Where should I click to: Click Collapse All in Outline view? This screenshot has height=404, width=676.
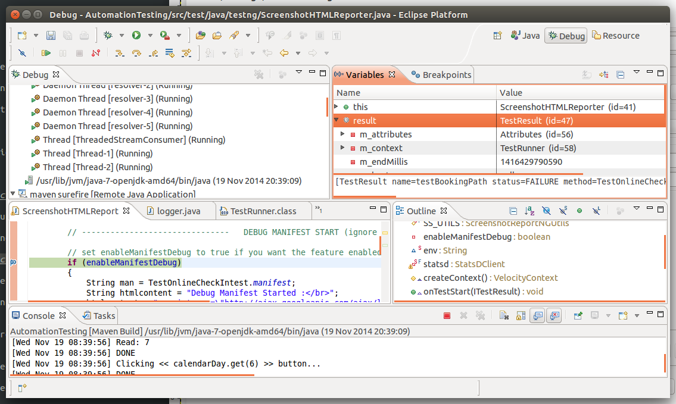point(513,211)
